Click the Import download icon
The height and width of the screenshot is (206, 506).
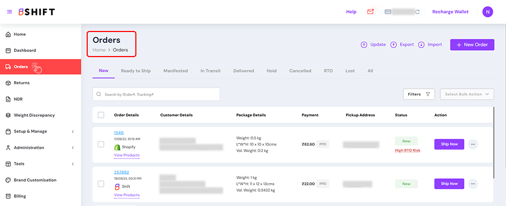click(421, 45)
